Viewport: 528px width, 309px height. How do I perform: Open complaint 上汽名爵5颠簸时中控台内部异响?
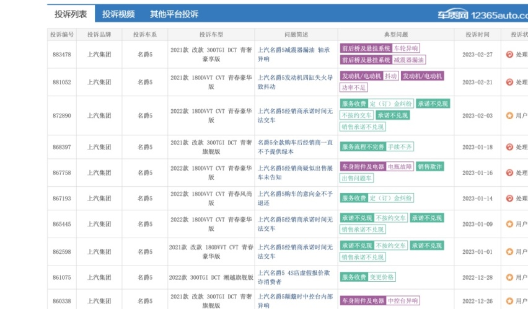(x=296, y=301)
